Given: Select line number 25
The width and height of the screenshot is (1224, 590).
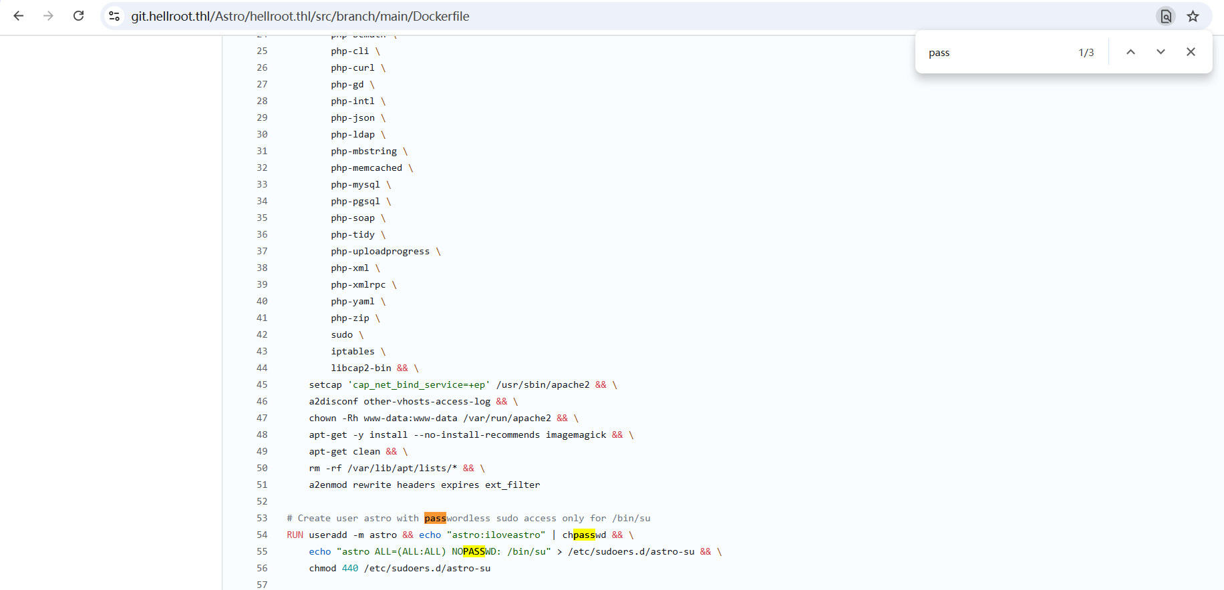Looking at the screenshot, I should pyautogui.click(x=262, y=51).
